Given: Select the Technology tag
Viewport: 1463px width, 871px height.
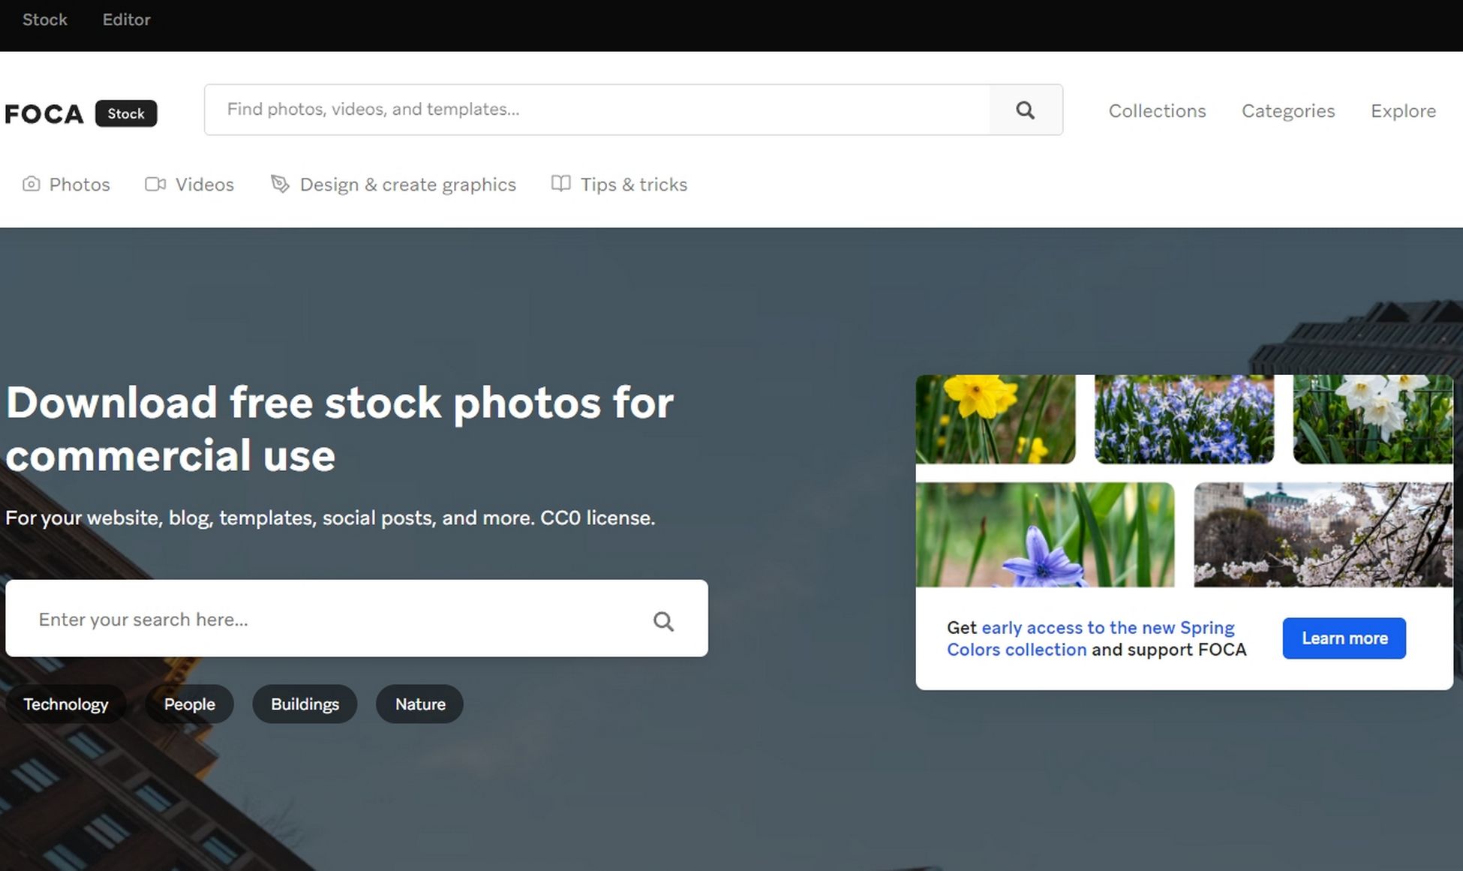Looking at the screenshot, I should point(66,704).
